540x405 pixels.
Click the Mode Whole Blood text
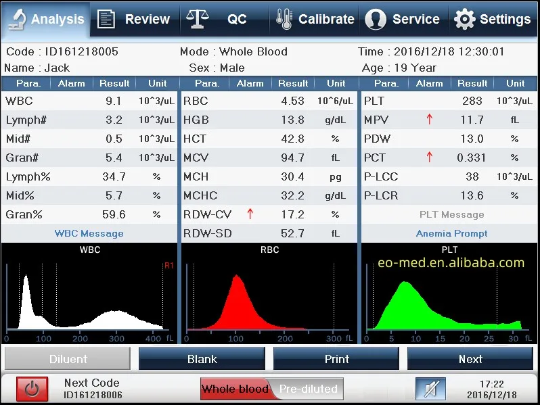point(234,51)
